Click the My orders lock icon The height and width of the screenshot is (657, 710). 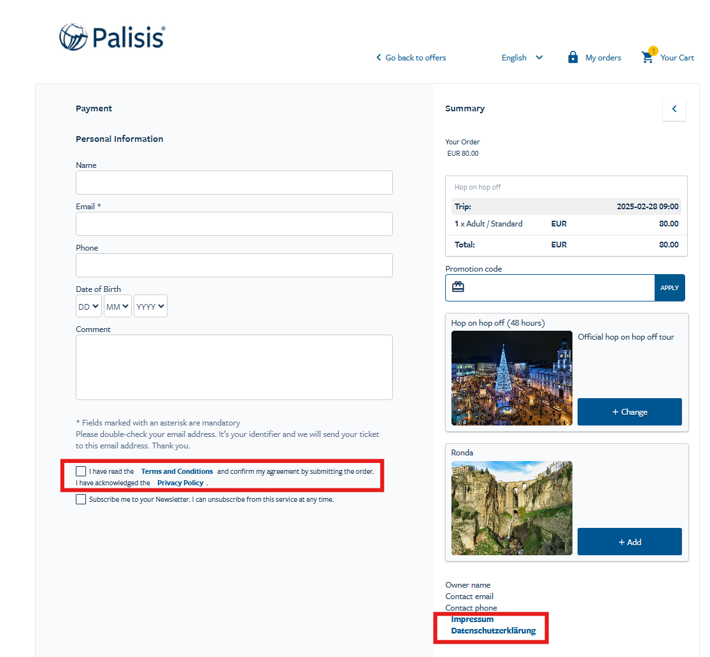[x=573, y=57]
